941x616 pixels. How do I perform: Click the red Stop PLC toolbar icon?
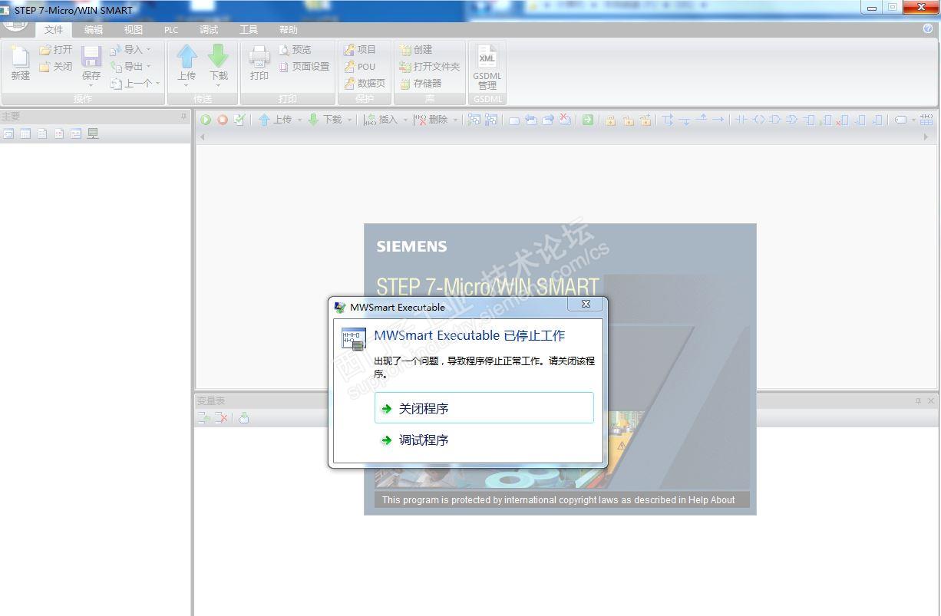tap(223, 120)
